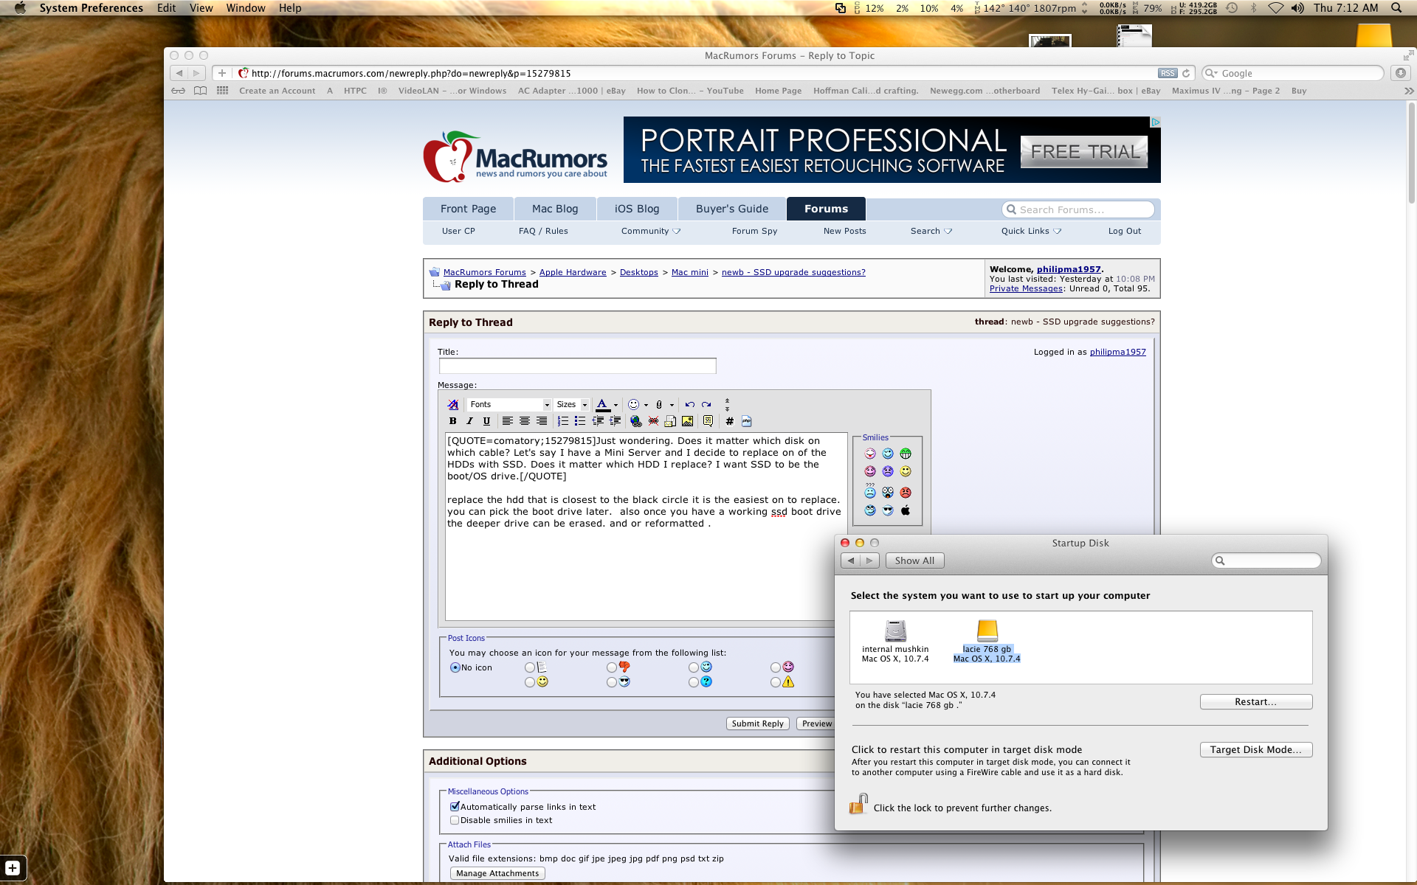Click the Submit Reply button
Screen dimensions: 1417x885
click(x=757, y=723)
